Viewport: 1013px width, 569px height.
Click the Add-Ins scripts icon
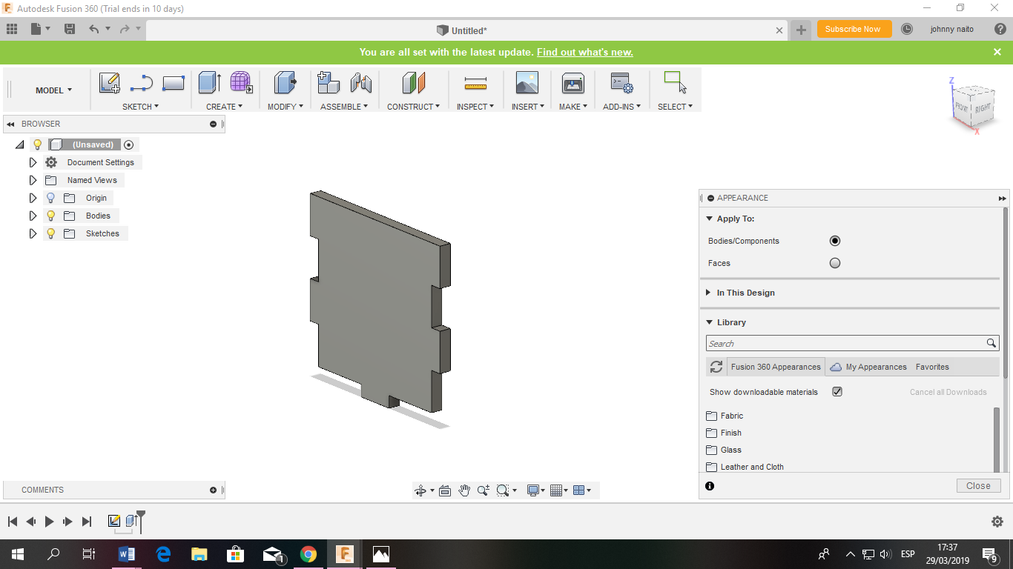tap(621, 82)
